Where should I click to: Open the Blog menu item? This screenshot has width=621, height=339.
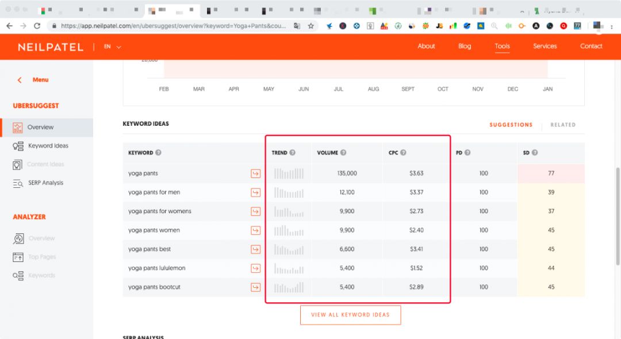[465, 47]
